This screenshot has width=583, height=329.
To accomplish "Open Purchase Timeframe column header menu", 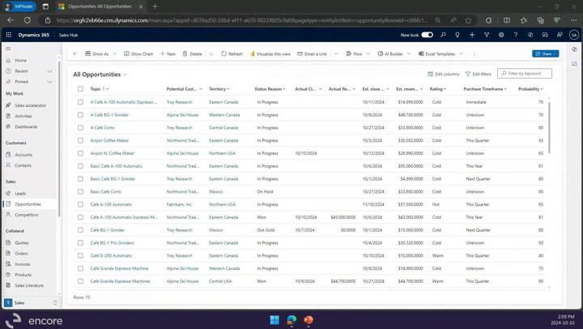I will tap(485, 89).
